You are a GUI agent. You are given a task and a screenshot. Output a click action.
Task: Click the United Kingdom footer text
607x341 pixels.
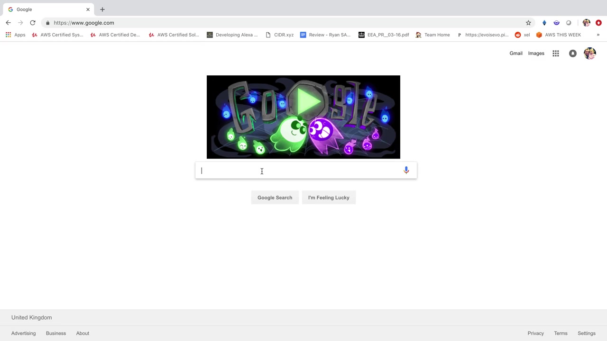click(x=32, y=318)
